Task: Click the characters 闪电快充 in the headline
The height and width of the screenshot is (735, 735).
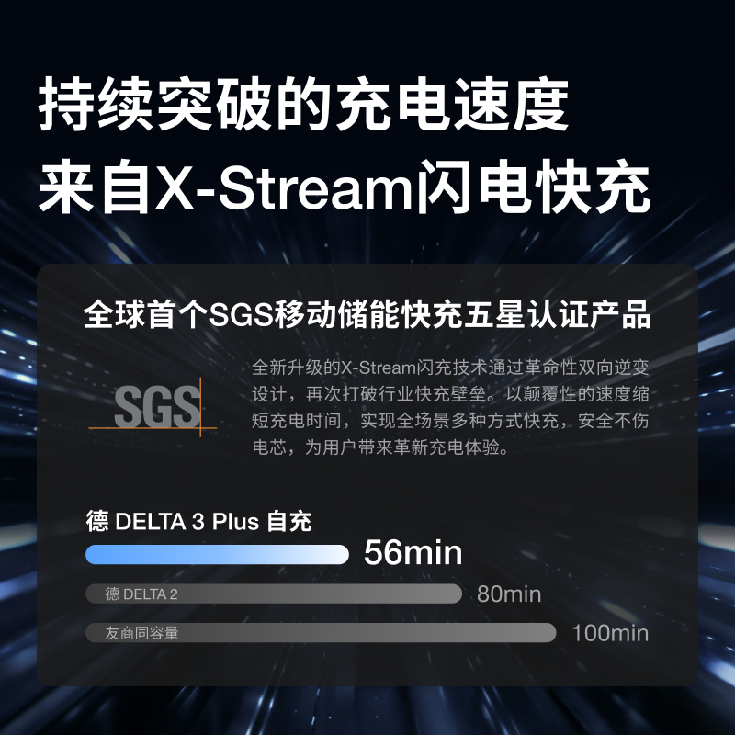Action: point(534,186)
